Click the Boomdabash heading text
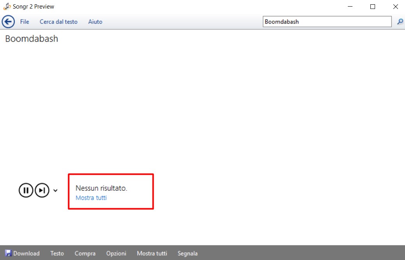 pyautogui.click(x=32, y=39)
